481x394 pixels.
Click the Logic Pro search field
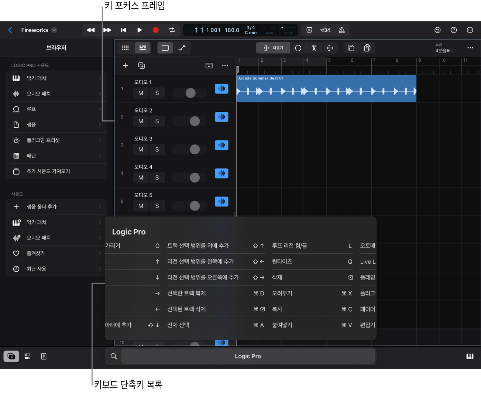coord(248,356)
